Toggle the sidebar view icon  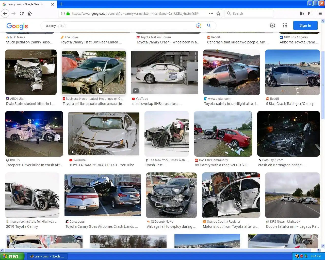pos(310,13)
